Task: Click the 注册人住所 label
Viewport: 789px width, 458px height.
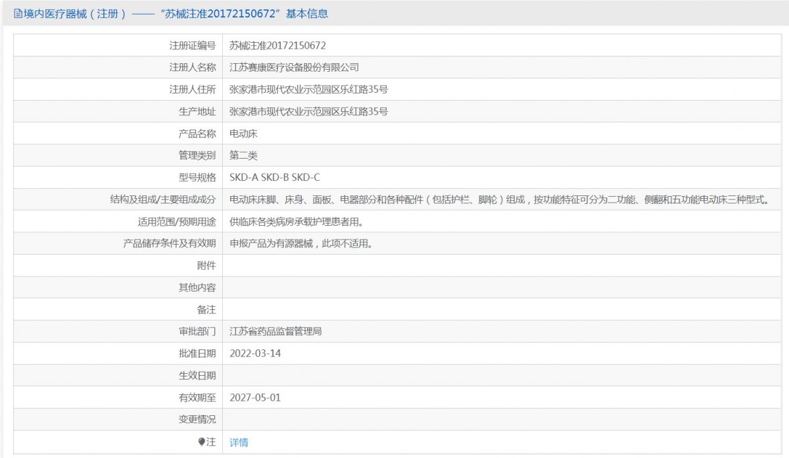Action: click(x=193, y=89)
